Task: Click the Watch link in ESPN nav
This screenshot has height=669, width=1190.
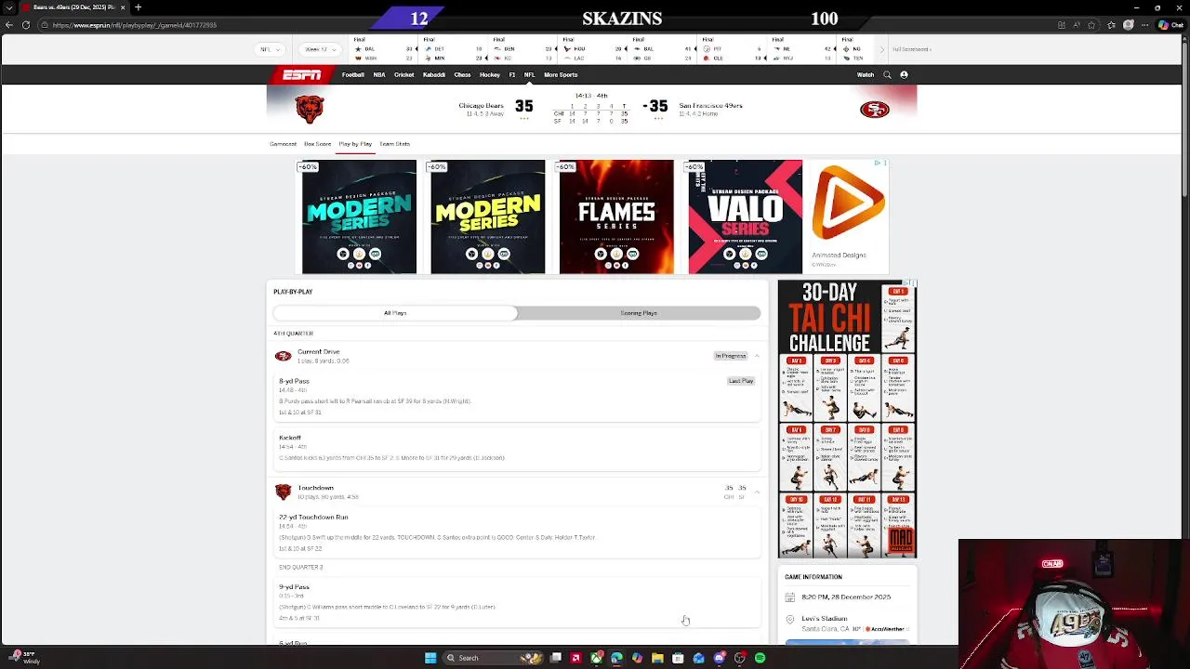Action: click(866, 74)
